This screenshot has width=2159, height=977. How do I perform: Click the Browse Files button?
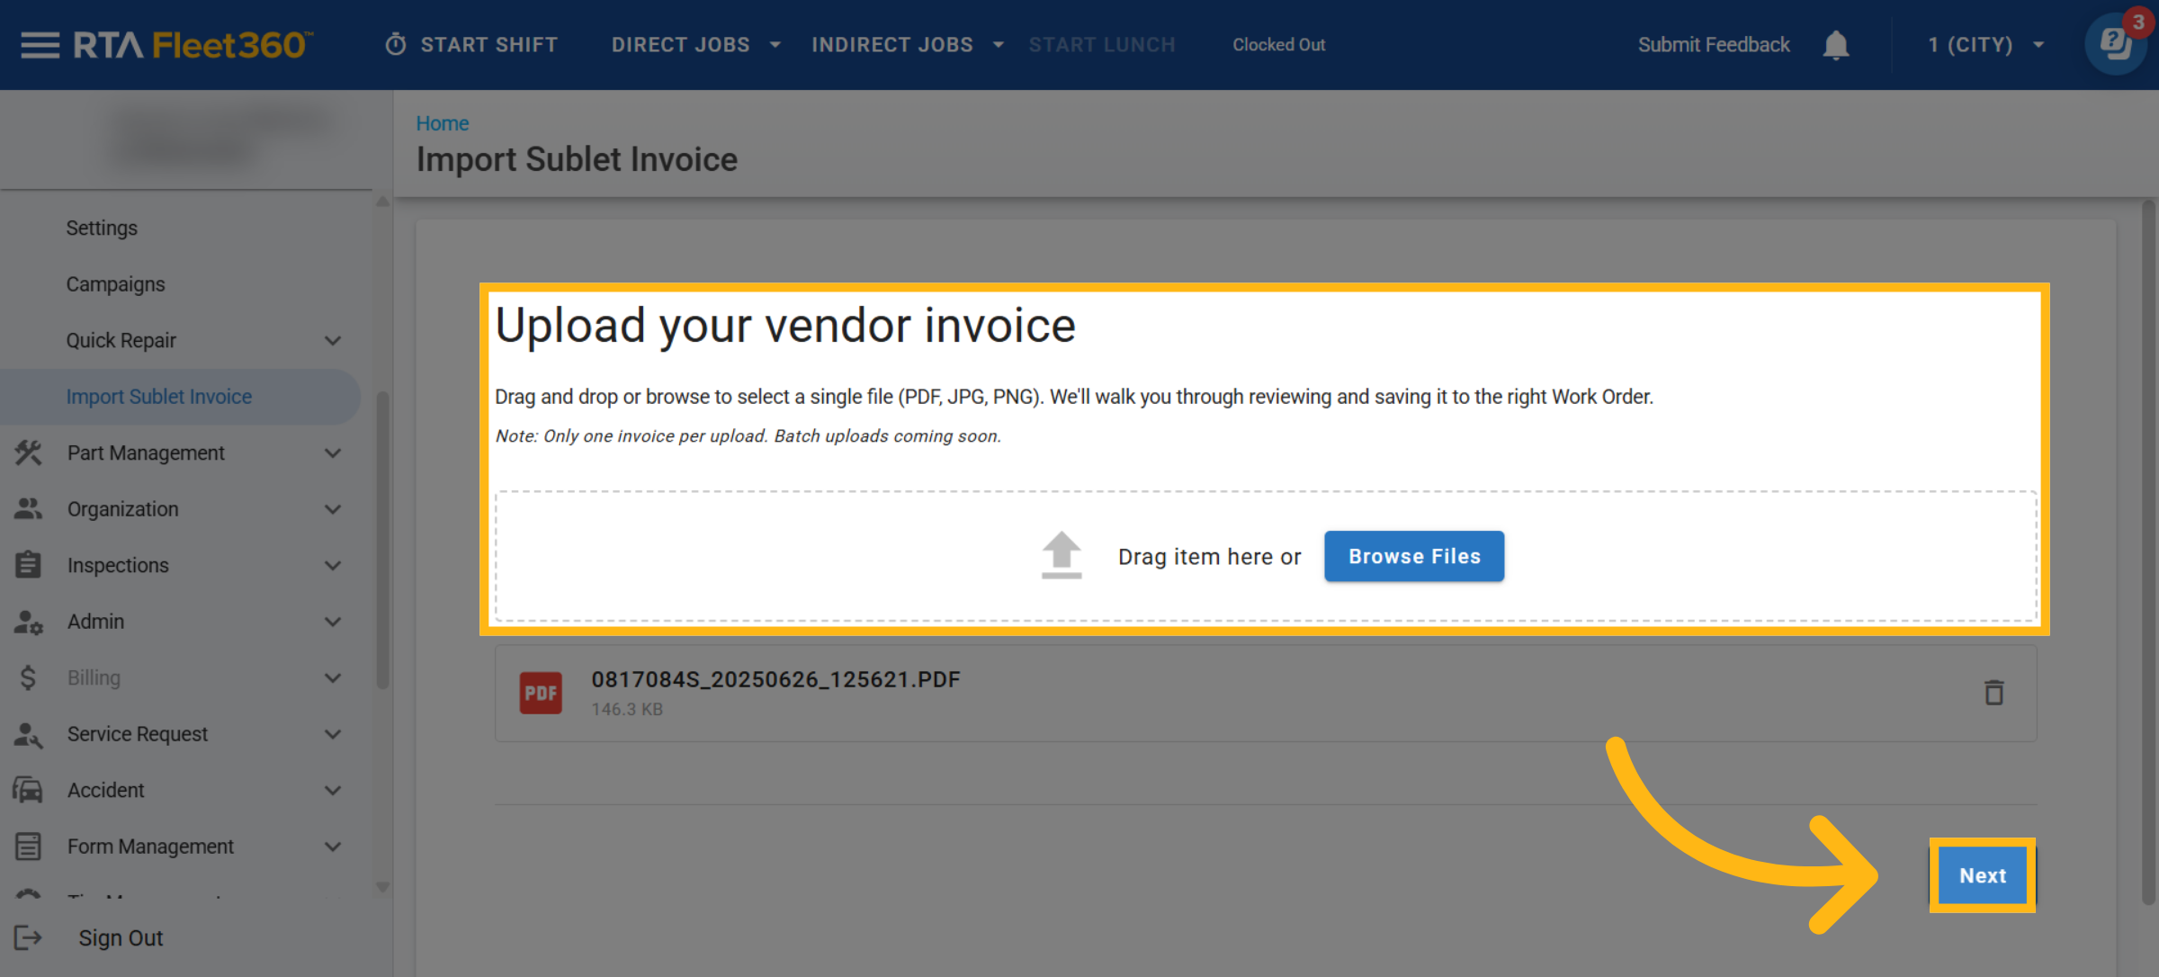(x=1413, y=556)
